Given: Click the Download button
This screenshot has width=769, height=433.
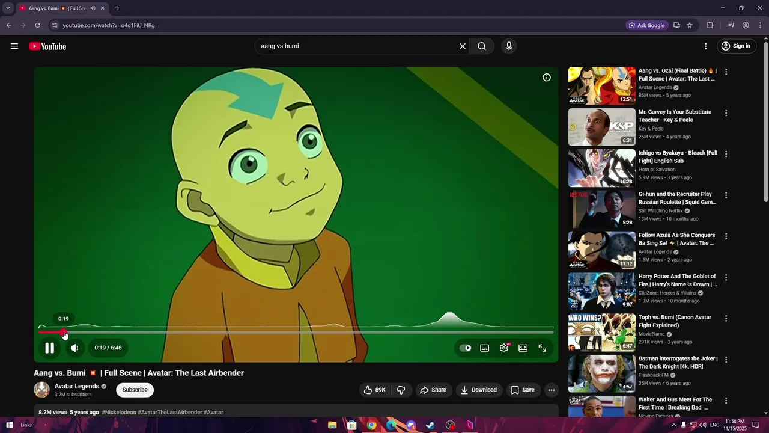Looking at the screenshot, I should coord(479,390).
